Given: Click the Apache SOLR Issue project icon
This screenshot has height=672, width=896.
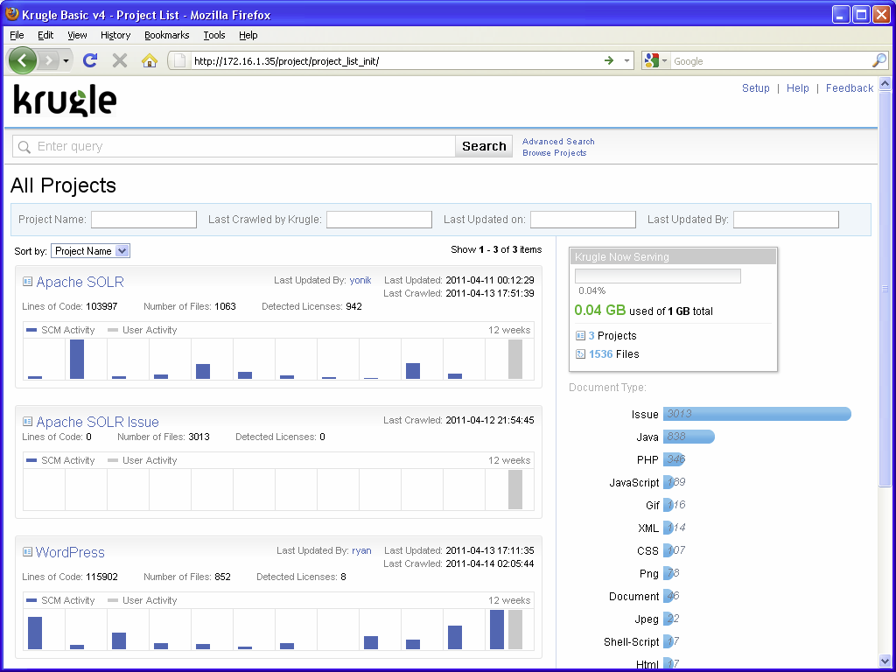Looking at the screenshot, I should 27,421.
